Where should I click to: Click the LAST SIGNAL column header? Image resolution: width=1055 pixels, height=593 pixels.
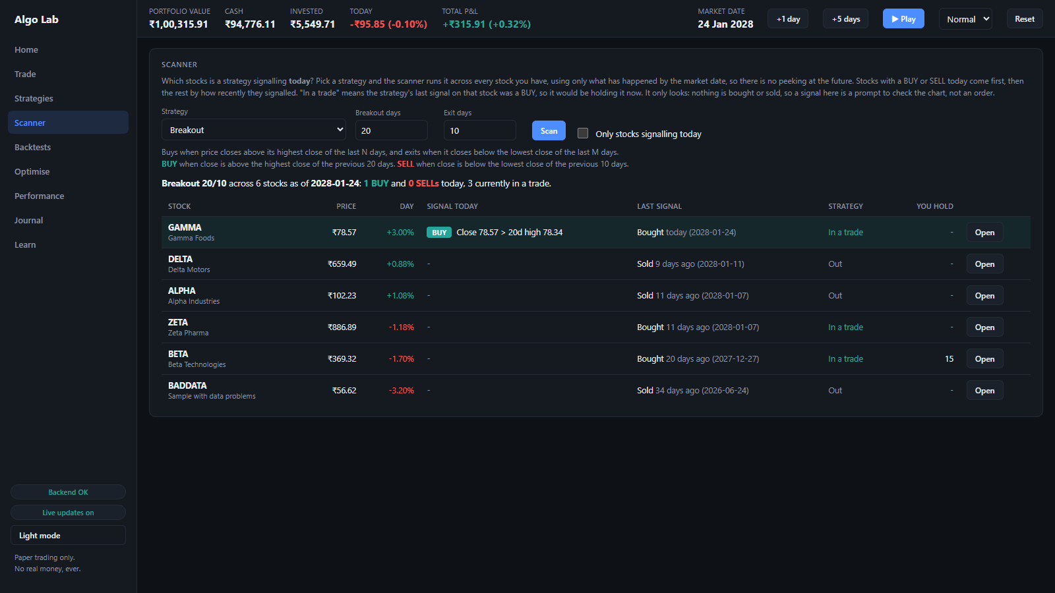point(659,206)
